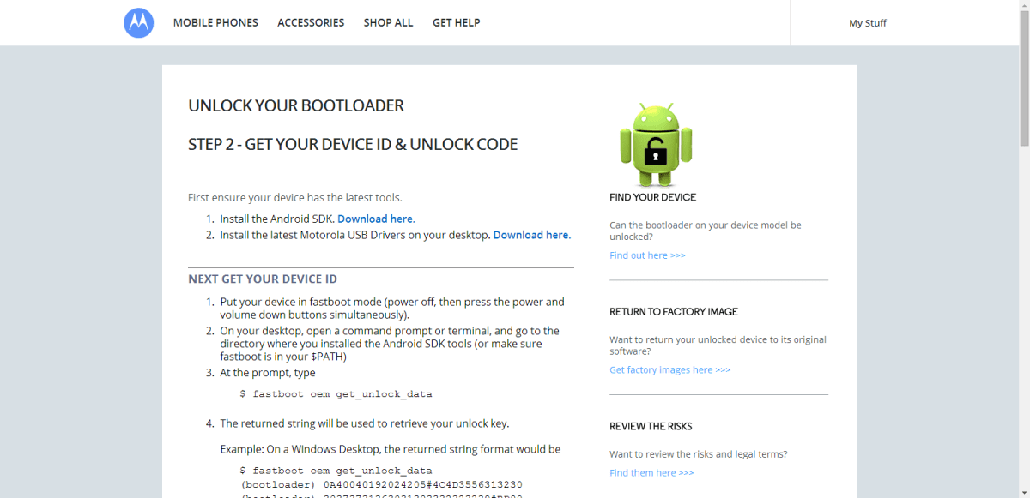Click the Find out here link
This screenshot has height=498, width=1030.
point(647,255)
